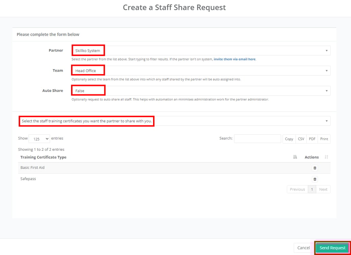Copy the certificate table data
Image resolution: width=351 pixels, height=255 pixels.
tap(289, 139)
